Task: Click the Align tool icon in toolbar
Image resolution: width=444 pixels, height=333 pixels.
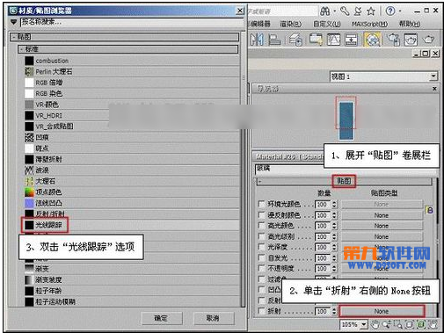Action: pyautogui.click(x=274, y=40)
